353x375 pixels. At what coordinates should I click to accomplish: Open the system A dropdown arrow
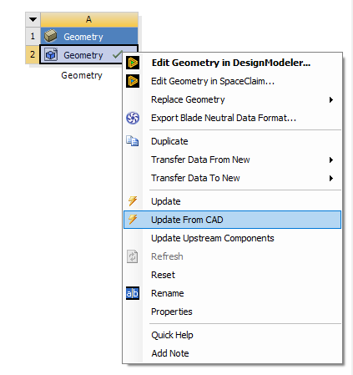(x=33, y=19)
